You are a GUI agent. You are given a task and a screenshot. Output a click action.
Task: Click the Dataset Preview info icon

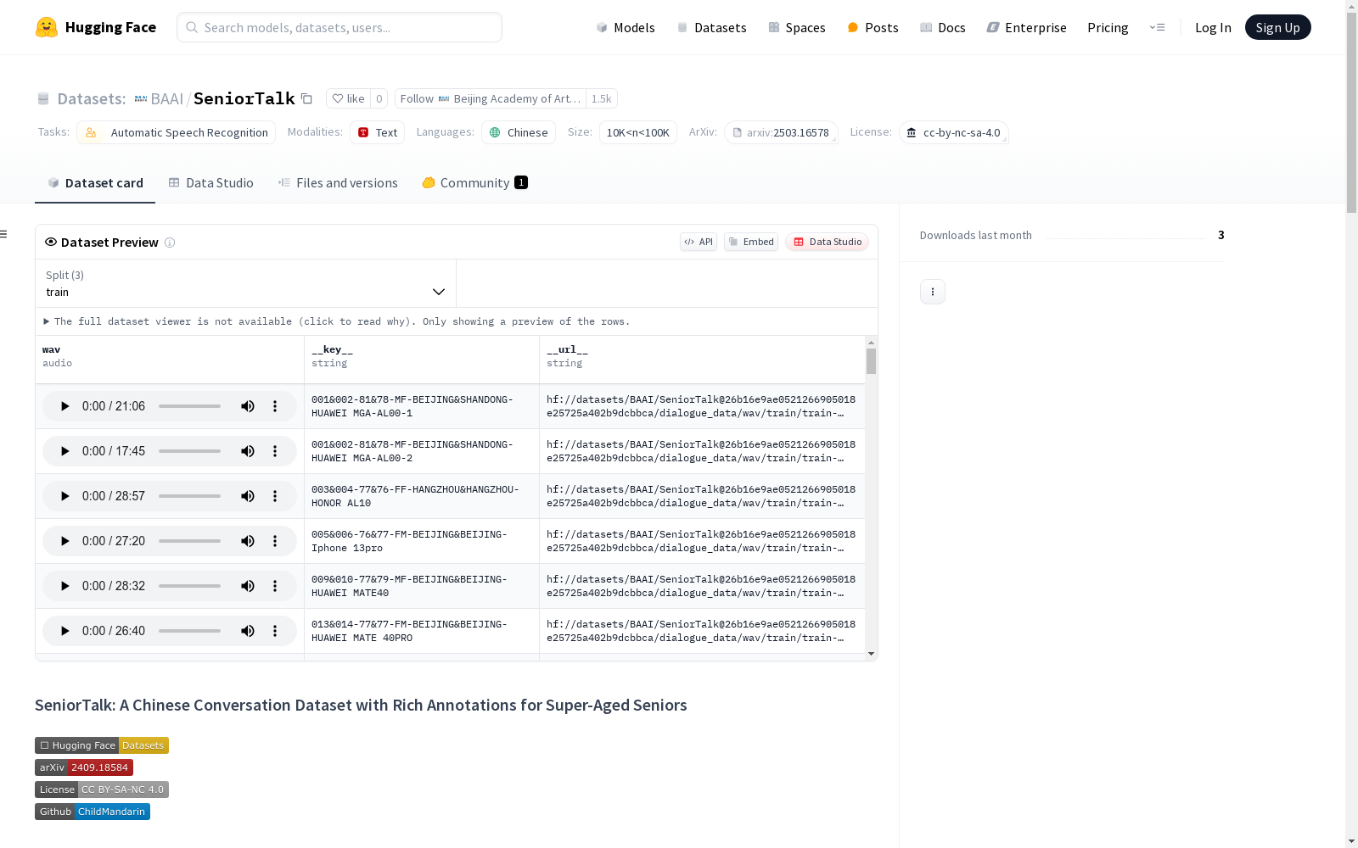pos(170,243)
